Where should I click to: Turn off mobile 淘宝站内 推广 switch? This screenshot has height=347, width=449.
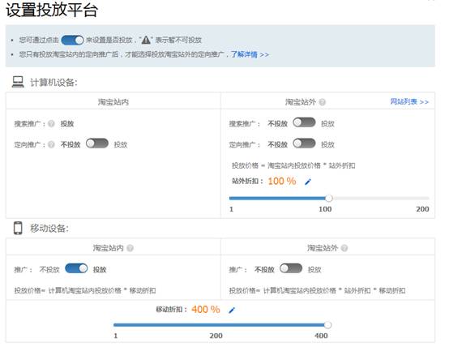point(76,268)
